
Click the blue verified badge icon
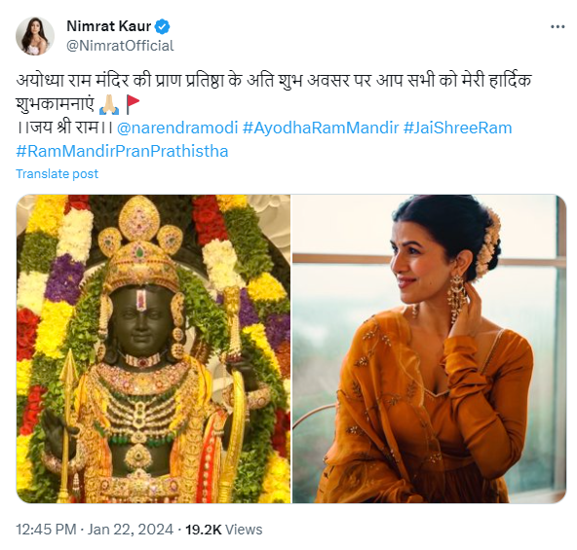coord(162,27)
